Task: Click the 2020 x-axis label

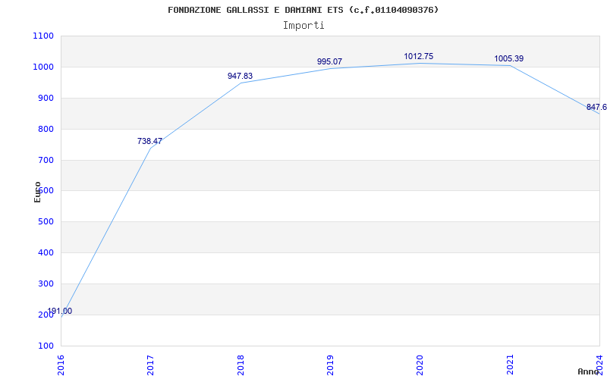Action: (420, 365)
